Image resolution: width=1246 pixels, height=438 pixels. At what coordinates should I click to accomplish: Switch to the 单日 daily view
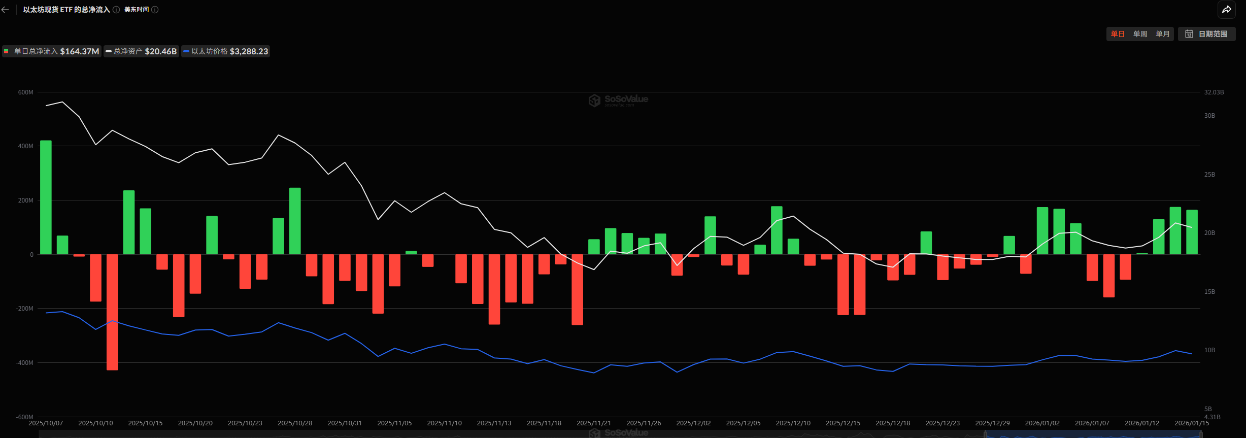pyautogui.click(x=1118, y=34)
